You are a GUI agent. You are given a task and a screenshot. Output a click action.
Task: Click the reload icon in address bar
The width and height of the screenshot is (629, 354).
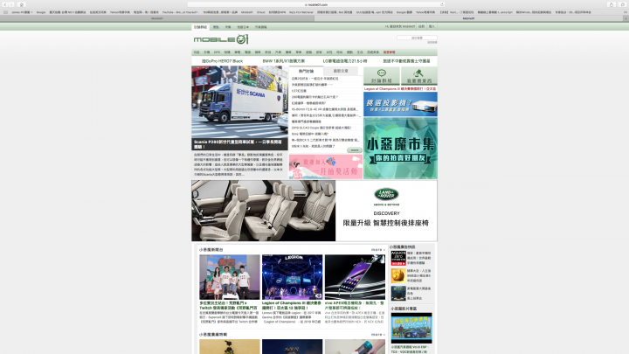click(x=442, y=4)
